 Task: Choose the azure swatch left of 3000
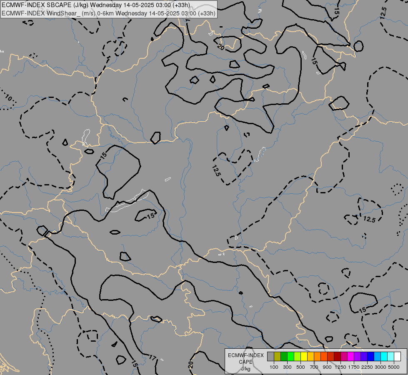click(x=378, y=356)
